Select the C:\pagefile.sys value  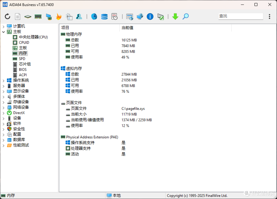[133, 109]
